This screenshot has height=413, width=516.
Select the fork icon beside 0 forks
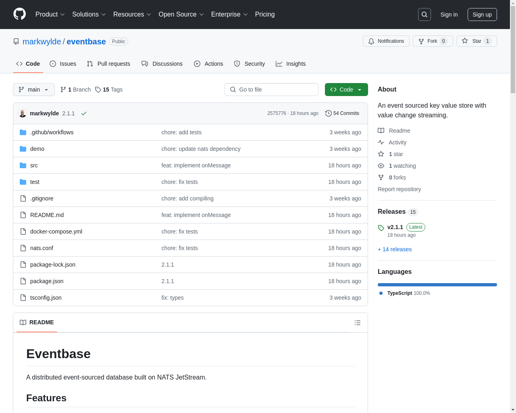(x=381, y=177)
